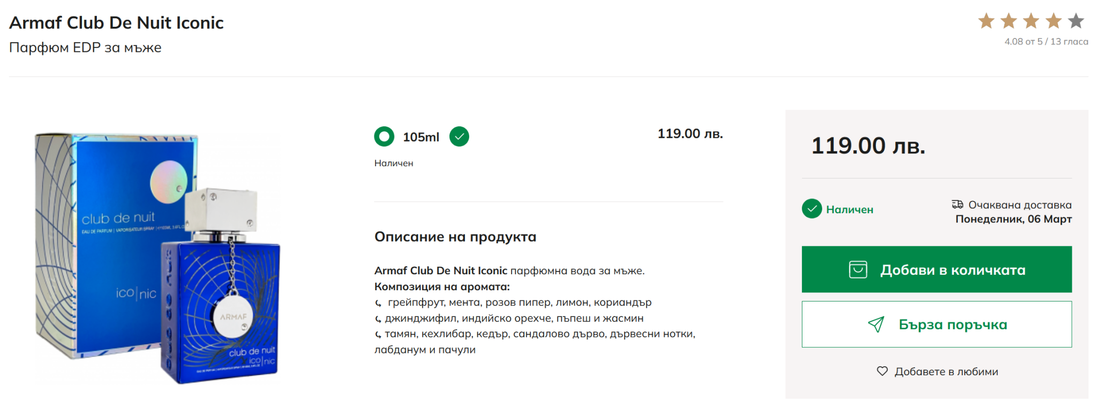Click the 'Описание на продукта' heading
The width and height of the screenshot is (1097, 410).
455,236
